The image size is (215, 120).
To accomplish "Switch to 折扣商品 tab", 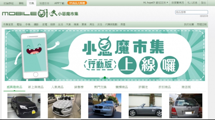I will [x=165, y=87].
